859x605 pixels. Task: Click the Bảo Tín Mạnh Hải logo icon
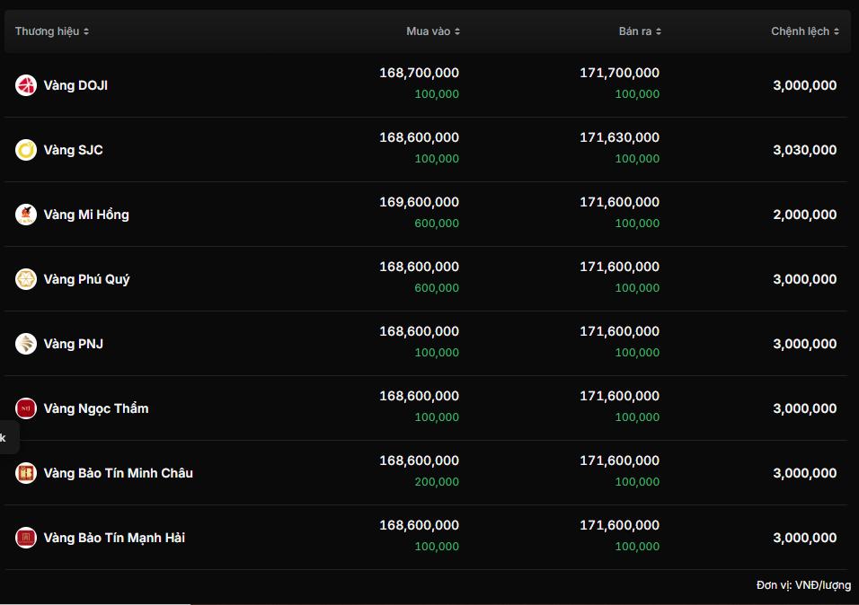coord(26,538)
